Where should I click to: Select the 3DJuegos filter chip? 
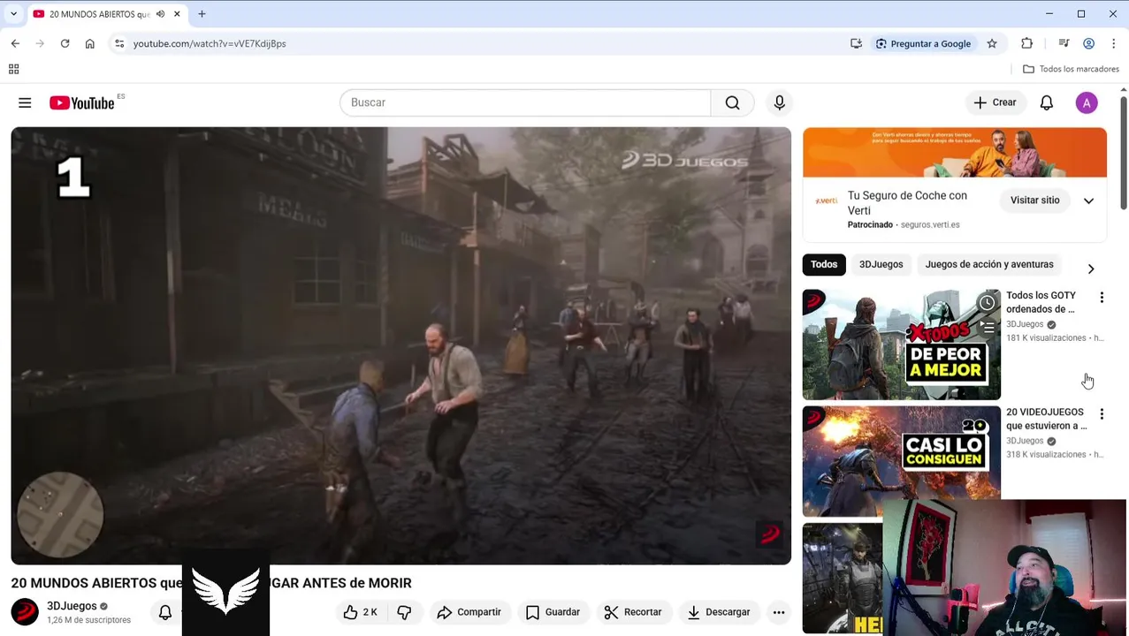click(881, 264)
